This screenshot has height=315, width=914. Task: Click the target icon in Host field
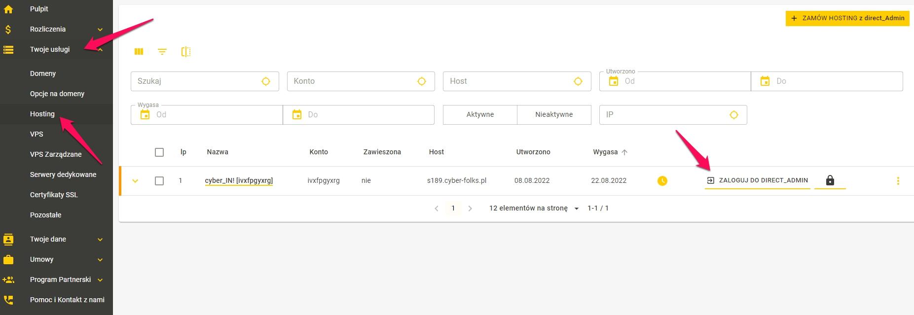click(x=578, y=81)
